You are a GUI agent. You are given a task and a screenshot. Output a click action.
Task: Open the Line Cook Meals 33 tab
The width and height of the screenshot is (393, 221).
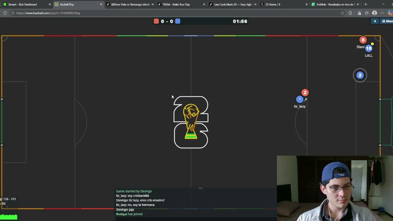232,4
